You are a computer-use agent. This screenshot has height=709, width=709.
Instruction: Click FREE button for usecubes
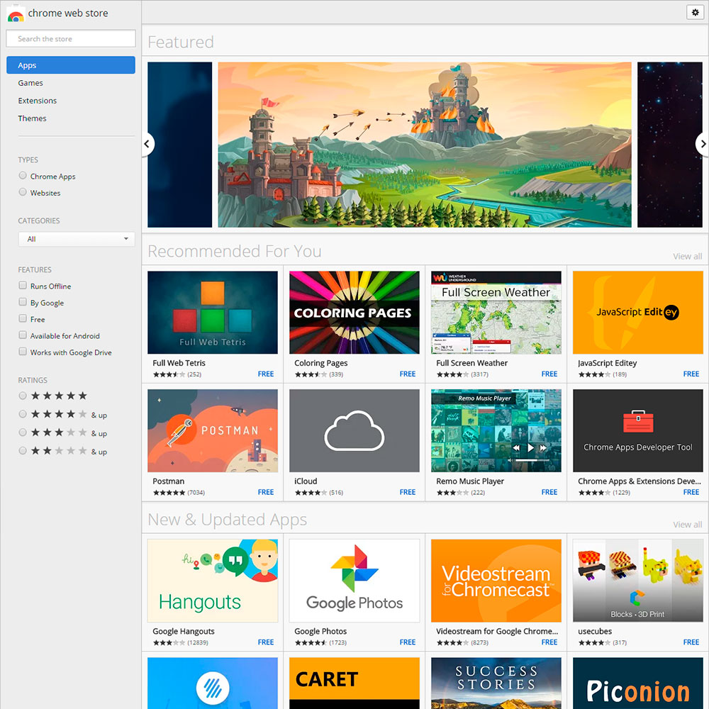(x=691, y=642)
